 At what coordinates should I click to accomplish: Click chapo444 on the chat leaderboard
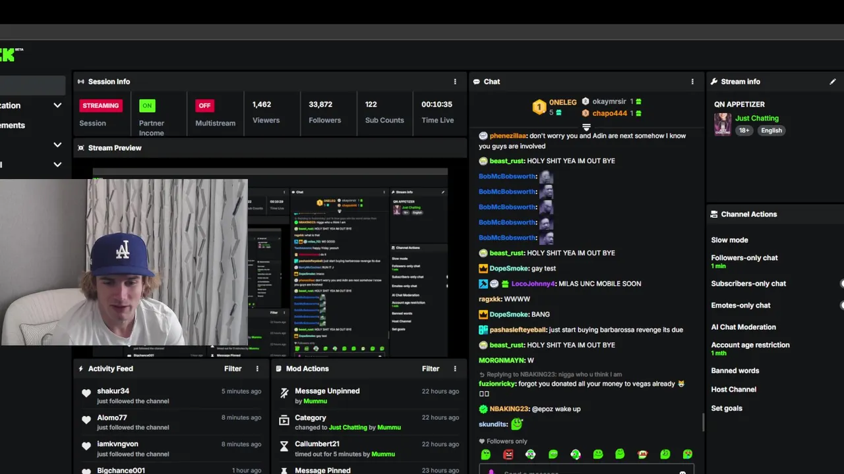(610, 113)
